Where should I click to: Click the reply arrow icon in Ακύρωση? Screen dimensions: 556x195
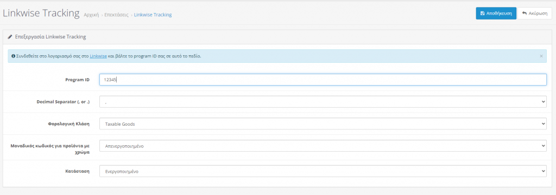coord(524,14)
